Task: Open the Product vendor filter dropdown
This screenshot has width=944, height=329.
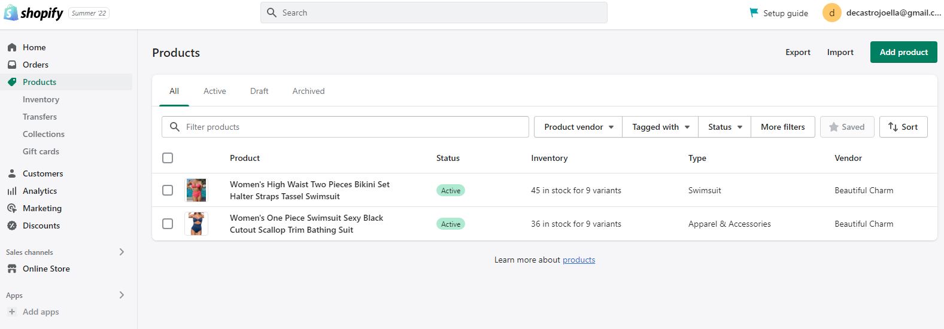Action: point(578,127)
